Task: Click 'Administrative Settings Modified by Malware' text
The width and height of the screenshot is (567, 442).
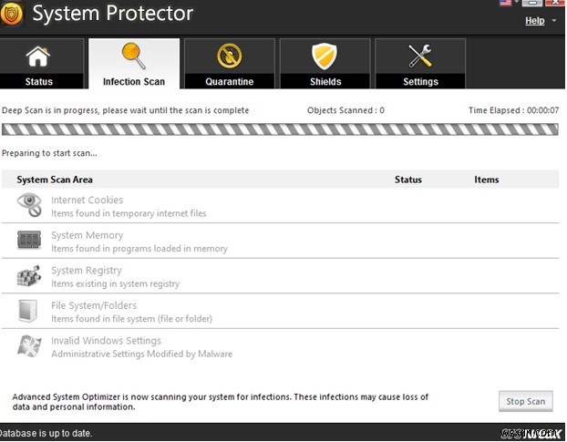Action: click(x=142, y=354)
